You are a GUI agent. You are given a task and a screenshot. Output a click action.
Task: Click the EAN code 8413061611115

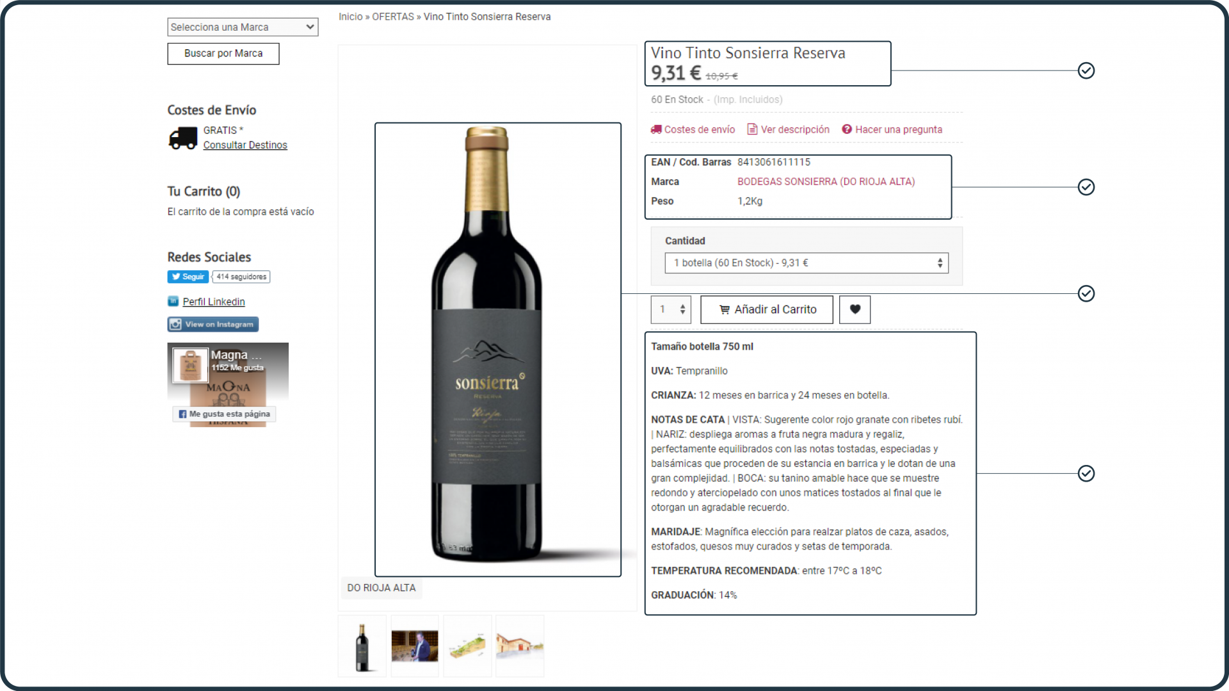[x=774, y=163]
